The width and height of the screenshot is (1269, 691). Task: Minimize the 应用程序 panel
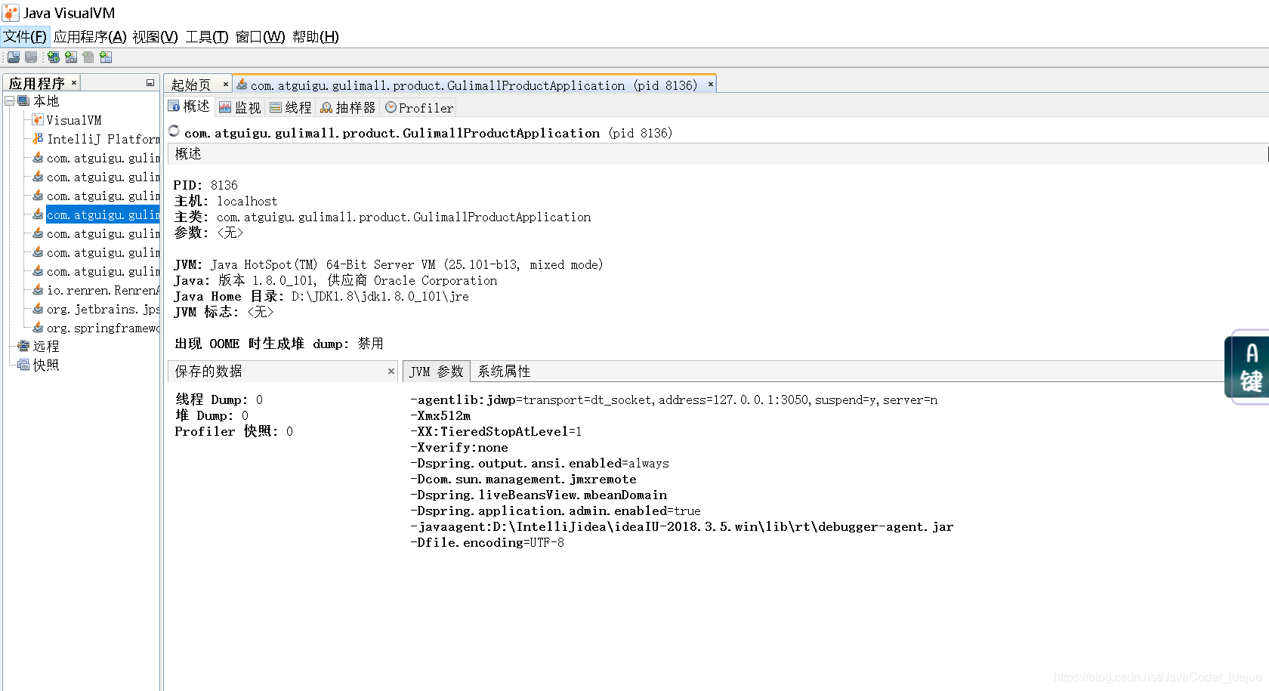150,83
